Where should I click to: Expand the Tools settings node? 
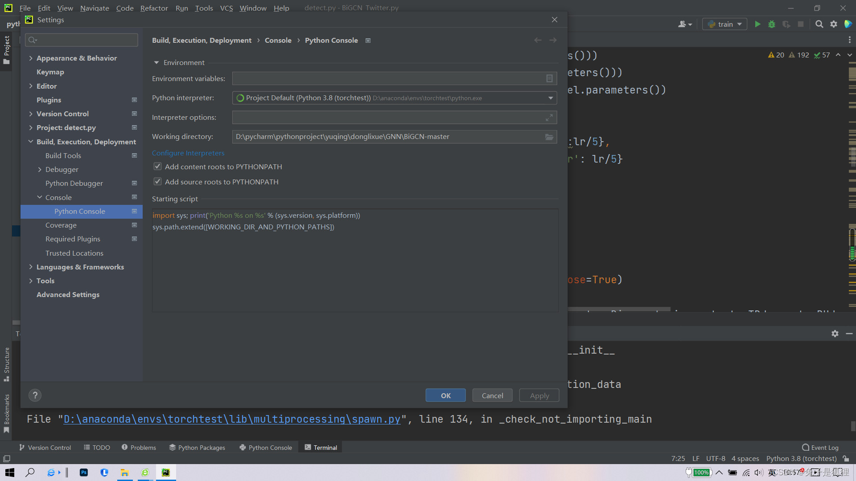click(x=31, y=281)
